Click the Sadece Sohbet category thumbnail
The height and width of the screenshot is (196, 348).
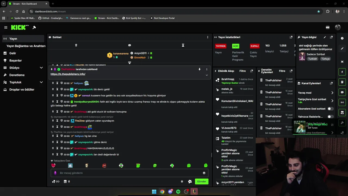click(302, 56)
